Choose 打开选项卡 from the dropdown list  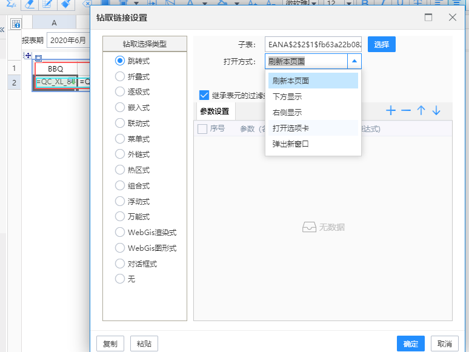point(291,128)
